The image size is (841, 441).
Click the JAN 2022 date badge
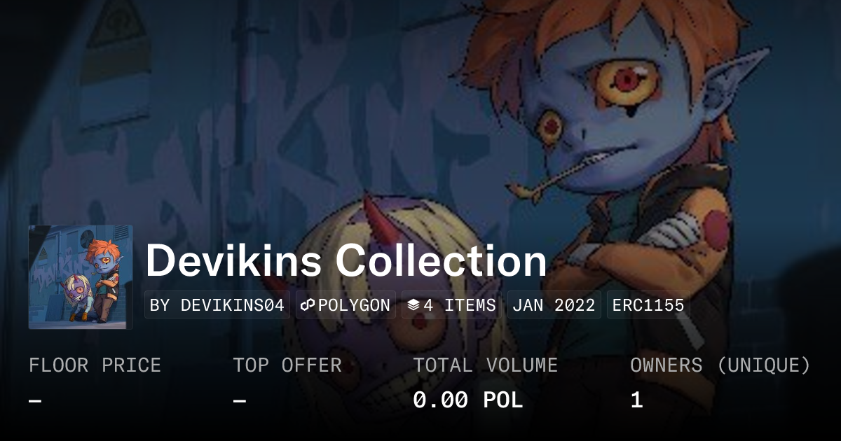pyautogui.click(x=554, y=305)
